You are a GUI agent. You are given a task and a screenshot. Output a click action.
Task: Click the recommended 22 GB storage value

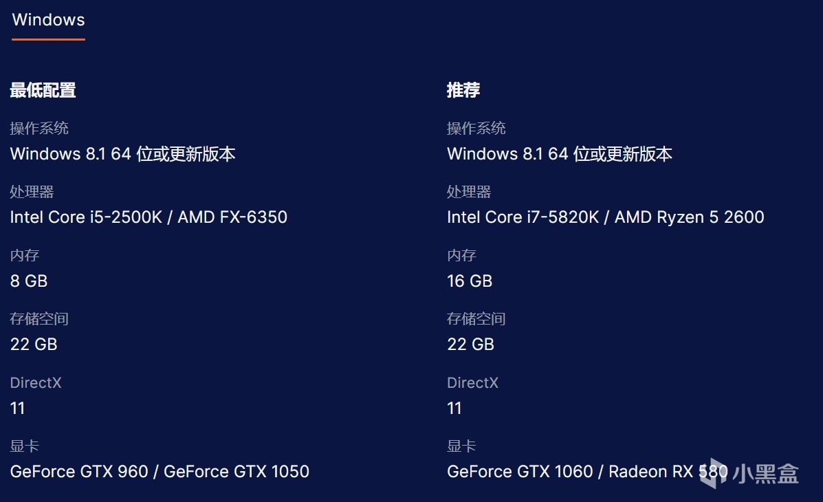[470, 345]
